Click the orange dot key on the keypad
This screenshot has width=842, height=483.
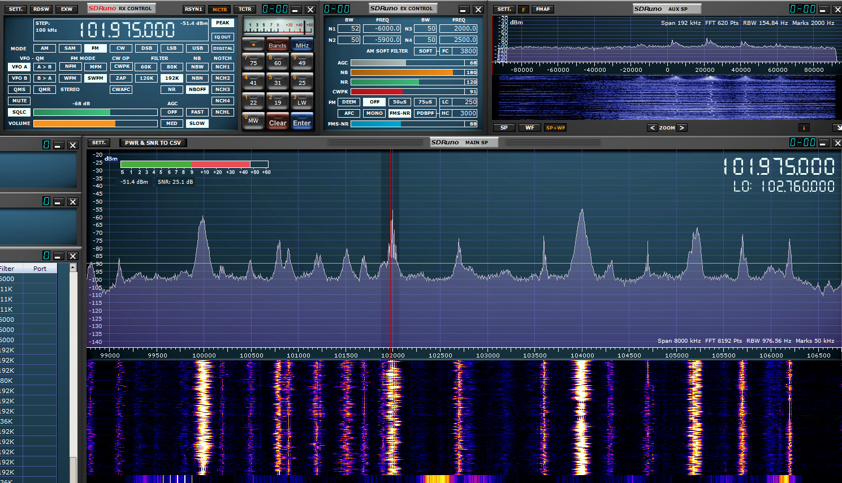point(253,44)
